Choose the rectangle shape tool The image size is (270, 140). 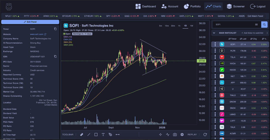pyautogui.click(x=96, y=134)
